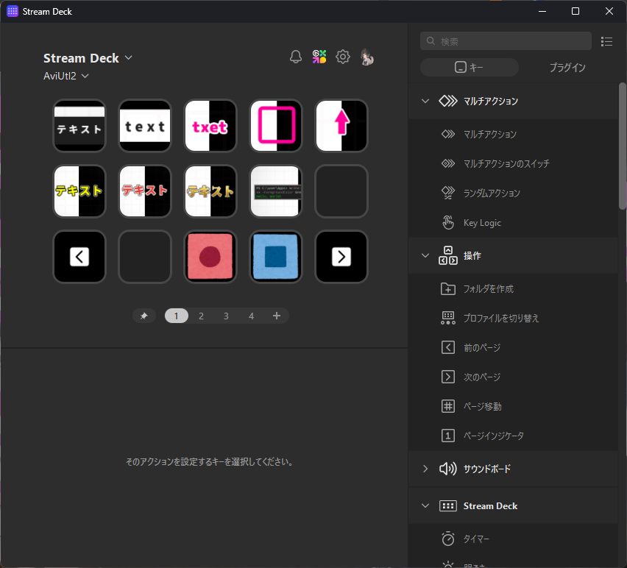This screenshot has width=627, height=568.
Task: Pick the ランダムアクション action
Action: pyautogui.click(x=513, y=193)
